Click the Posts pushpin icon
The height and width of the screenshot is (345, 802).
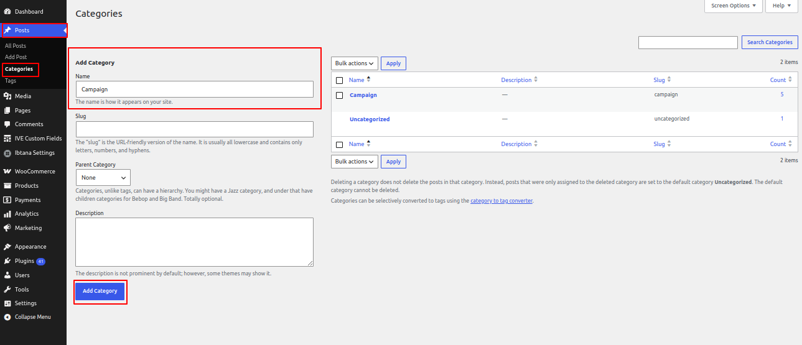pos(7,30)
